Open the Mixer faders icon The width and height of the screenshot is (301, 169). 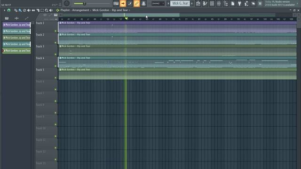tap(219, 3)
